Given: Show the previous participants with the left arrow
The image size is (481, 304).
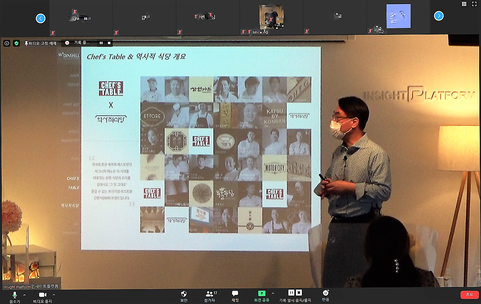Looking at the screenshot, I should coord(41,19).
